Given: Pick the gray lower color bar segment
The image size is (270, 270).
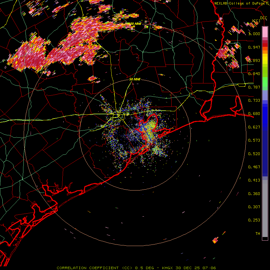Looking at the screenshot, I should pos(265,208).
